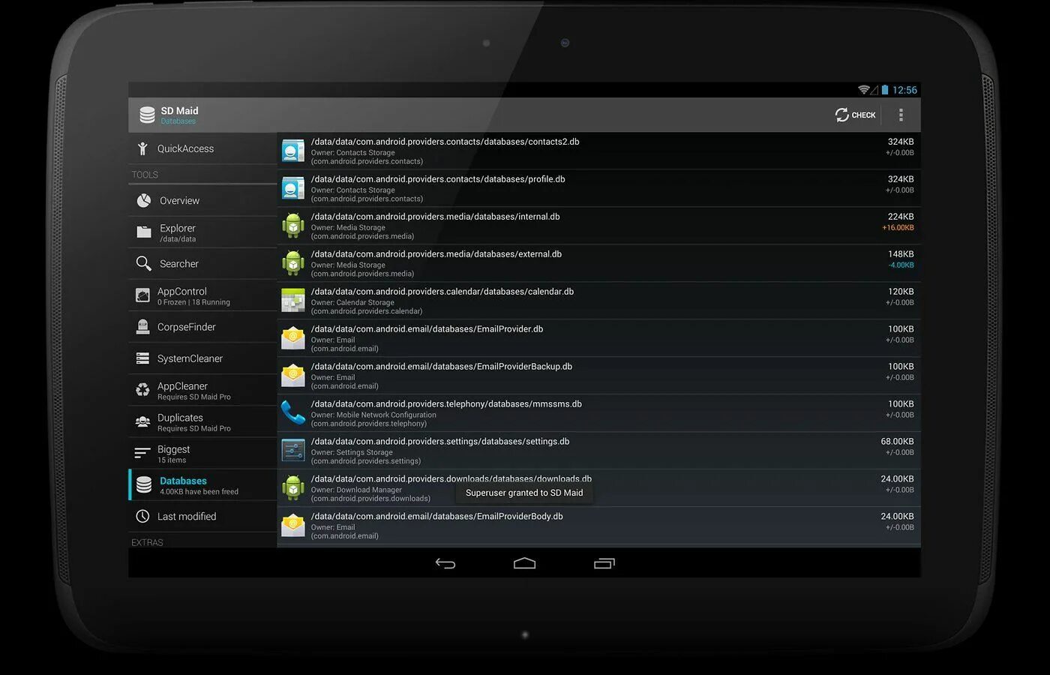Select the external.db media database row
1050x675 pixels.
[598, 263]
